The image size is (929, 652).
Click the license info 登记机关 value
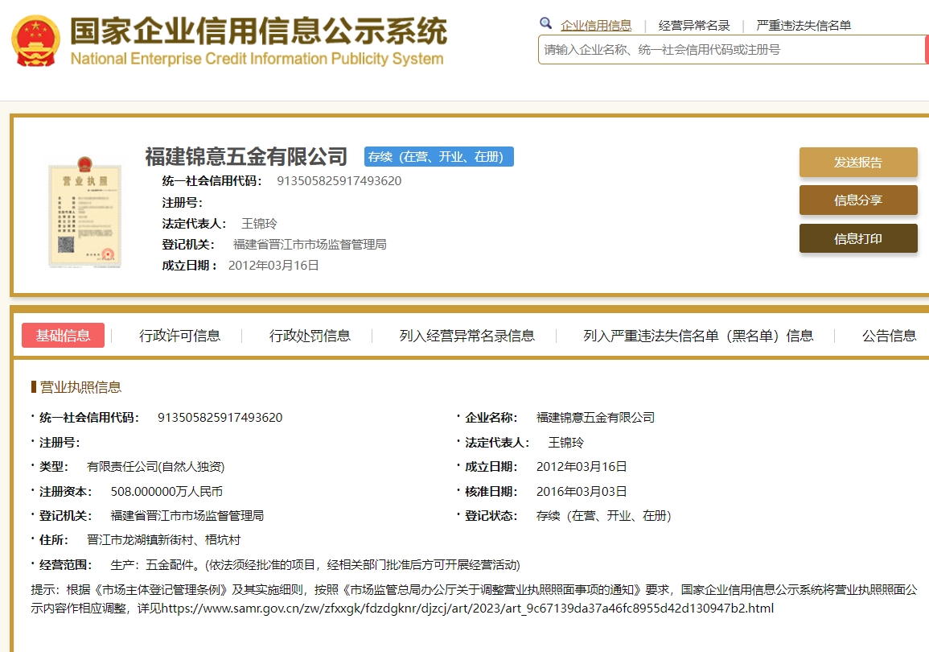(187, 516)
